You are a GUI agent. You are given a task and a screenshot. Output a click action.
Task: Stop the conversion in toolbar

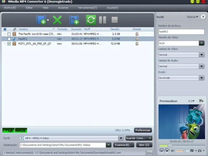(114, 20)
